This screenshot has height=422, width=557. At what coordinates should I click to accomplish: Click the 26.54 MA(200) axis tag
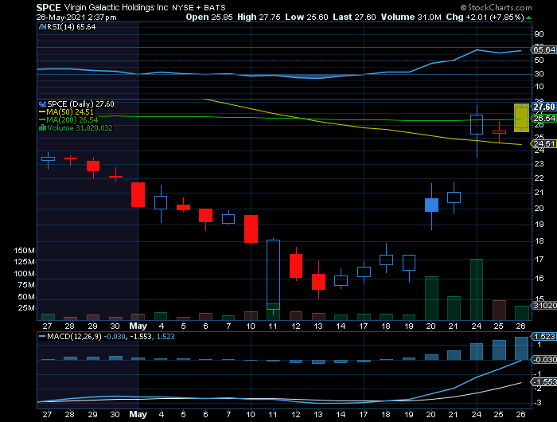pos(543,118)
